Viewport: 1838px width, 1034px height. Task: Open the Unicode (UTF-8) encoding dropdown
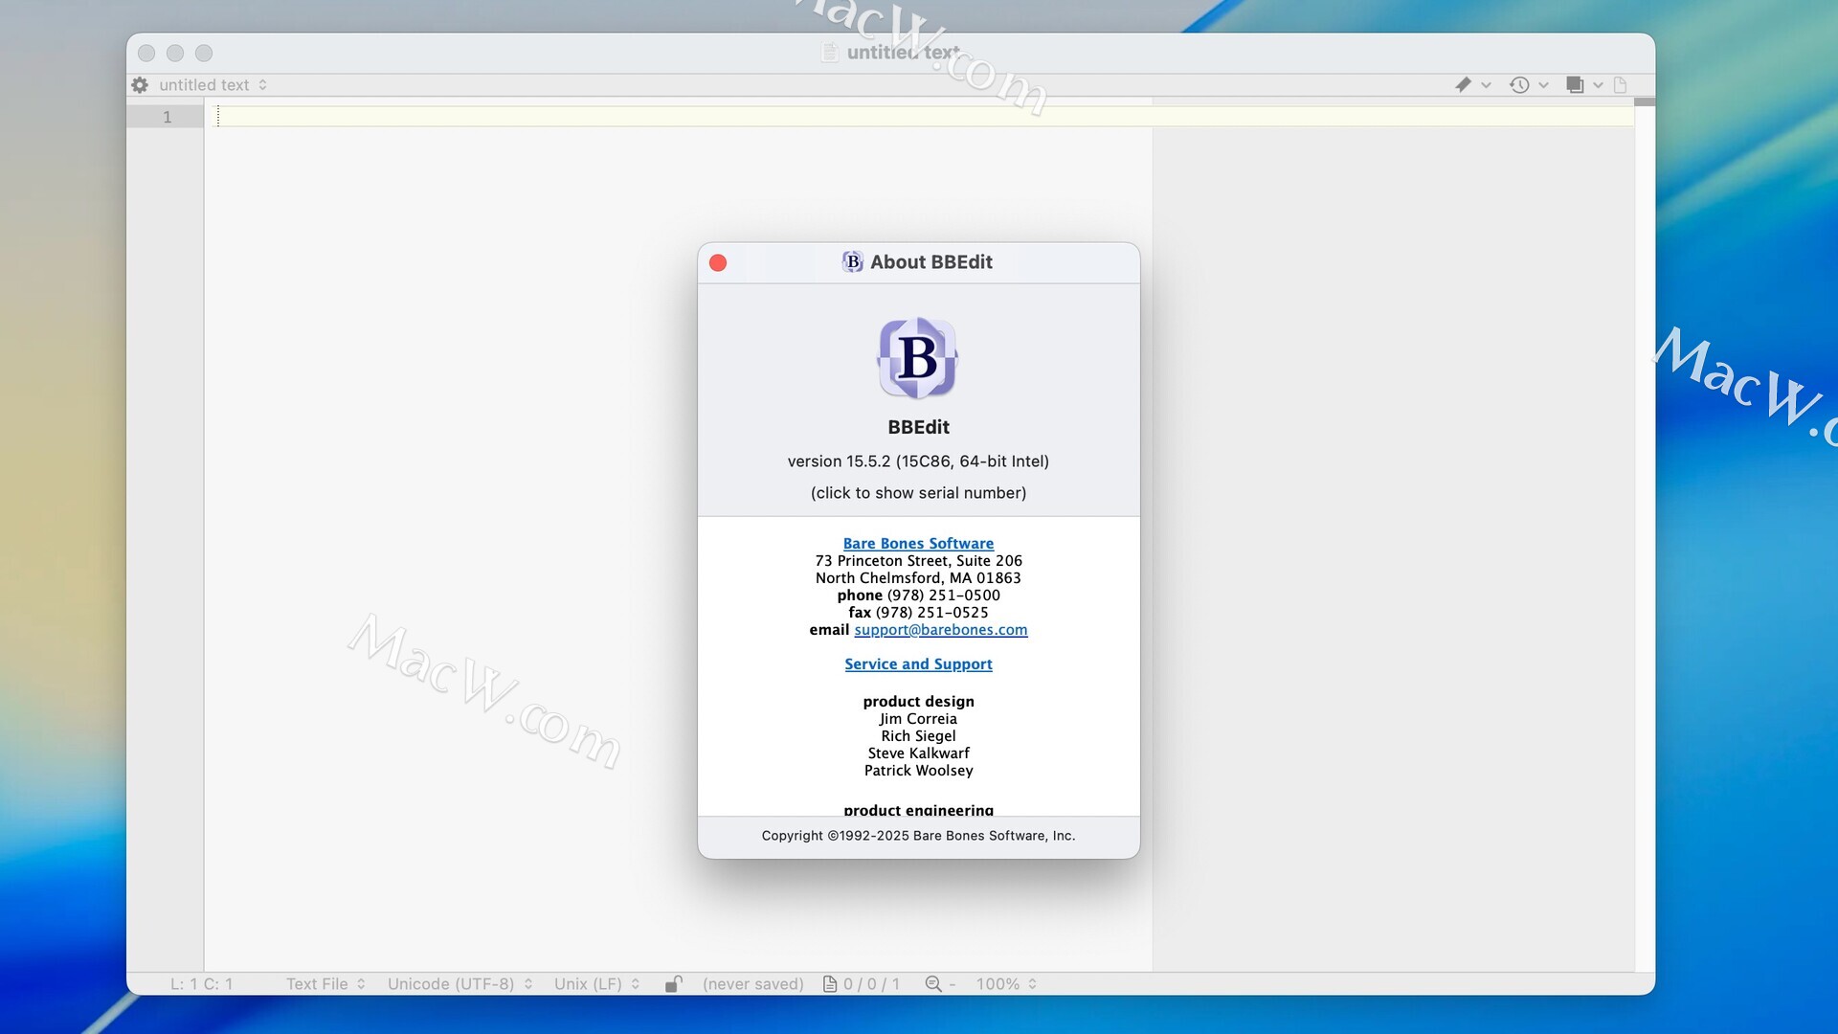click(459, 983)
